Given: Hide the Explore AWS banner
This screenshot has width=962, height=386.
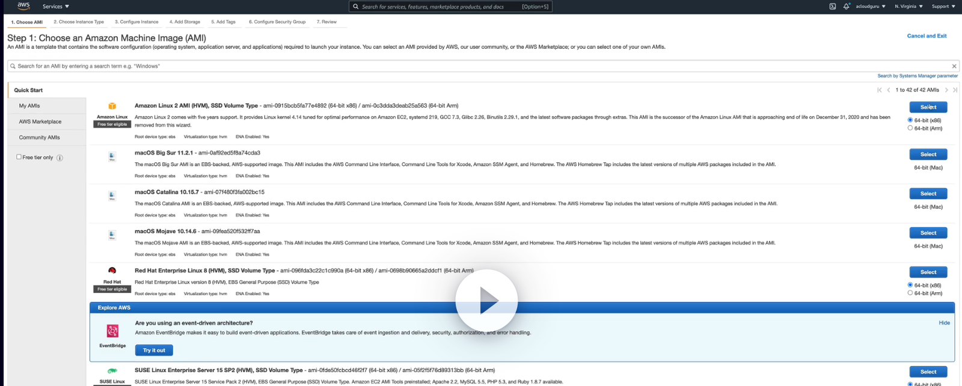Looking at the screenshot, I should [944, 323].
